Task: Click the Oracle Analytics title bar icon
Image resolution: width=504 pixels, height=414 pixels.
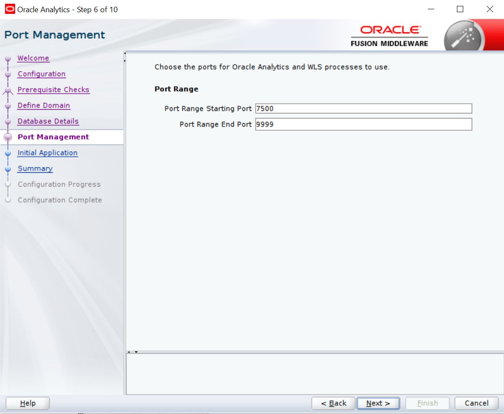Action: pyautogui.click(x=10, y=9)
